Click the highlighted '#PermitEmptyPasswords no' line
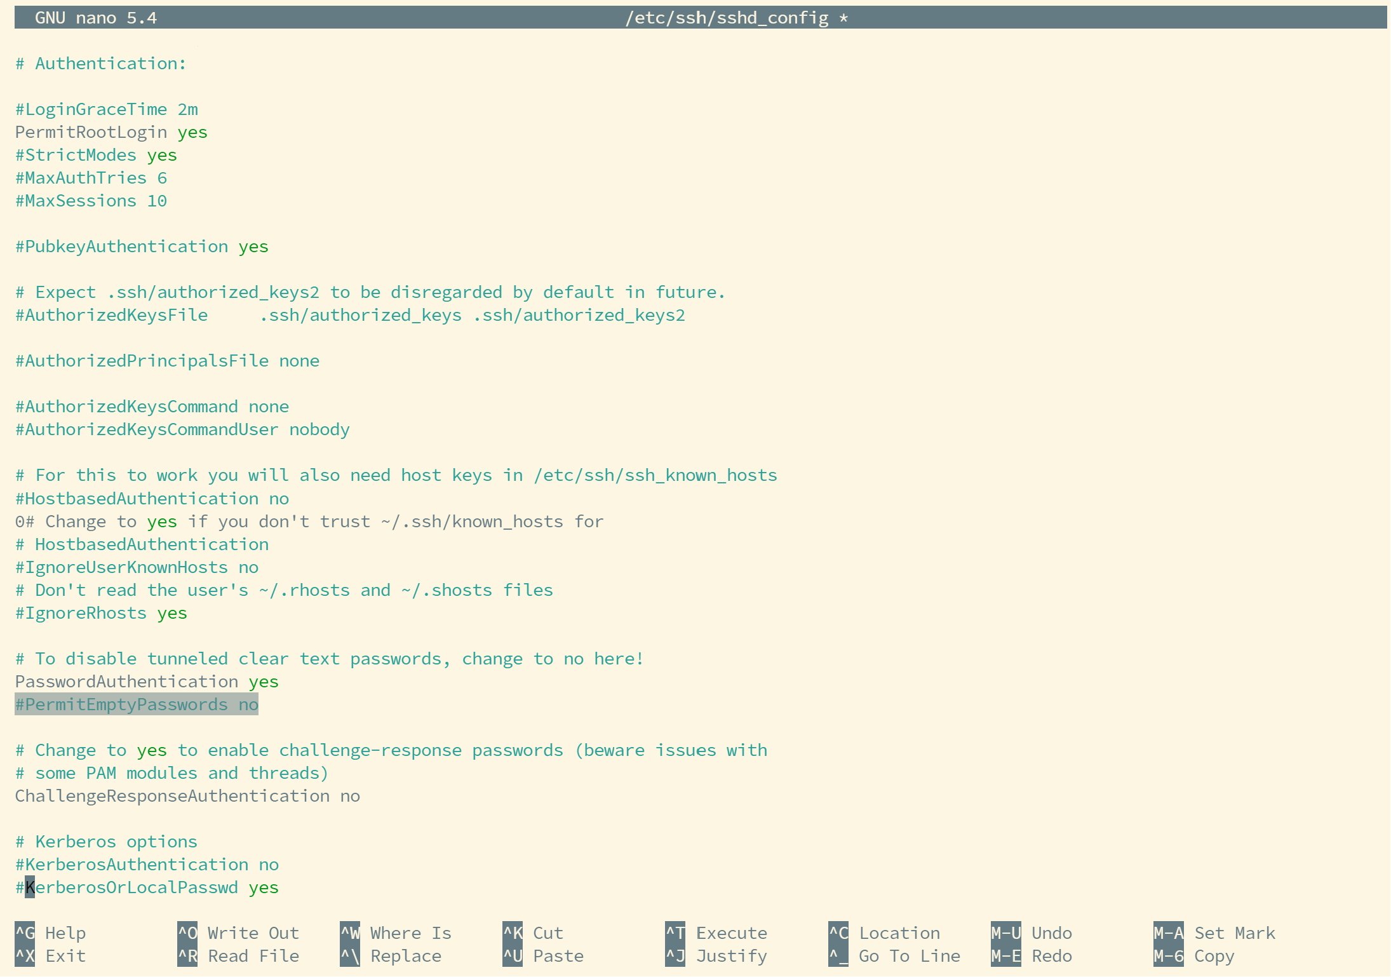1391x977 pixels. 137,704
